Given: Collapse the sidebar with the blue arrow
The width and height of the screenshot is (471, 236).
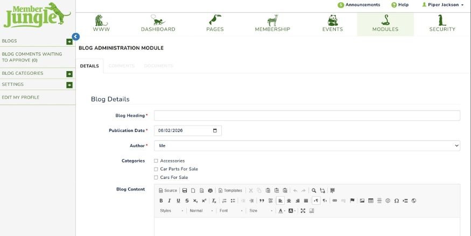Looking at the screenshot, I should pos(76,37).
